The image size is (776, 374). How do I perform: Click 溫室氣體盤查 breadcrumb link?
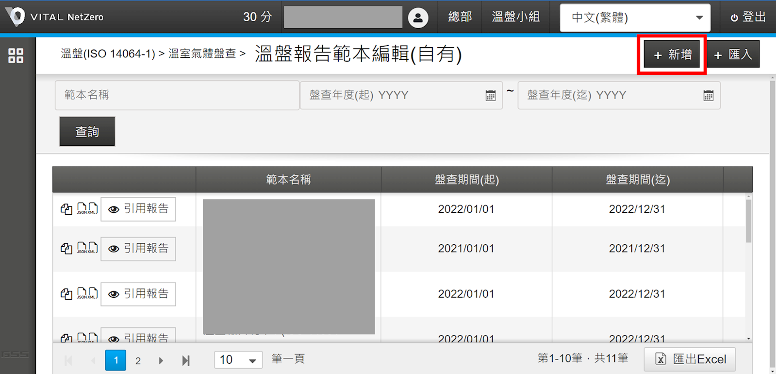[x=202, y=54]
